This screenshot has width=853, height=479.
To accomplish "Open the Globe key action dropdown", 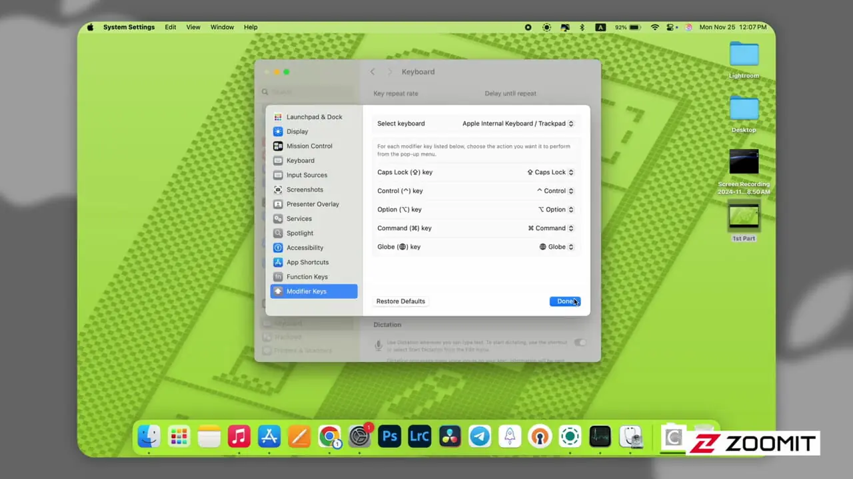I will pyautogui.click(x=556, y=247).
